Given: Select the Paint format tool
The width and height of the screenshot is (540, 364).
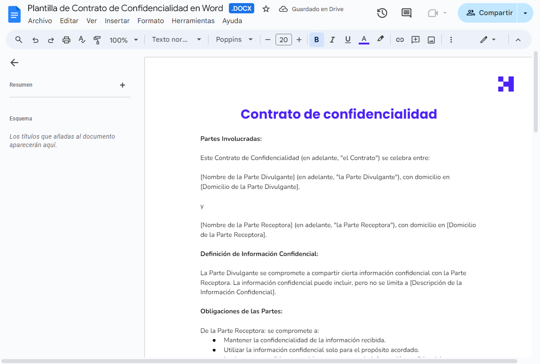Looking at the screenshot, I should point(97,40).
